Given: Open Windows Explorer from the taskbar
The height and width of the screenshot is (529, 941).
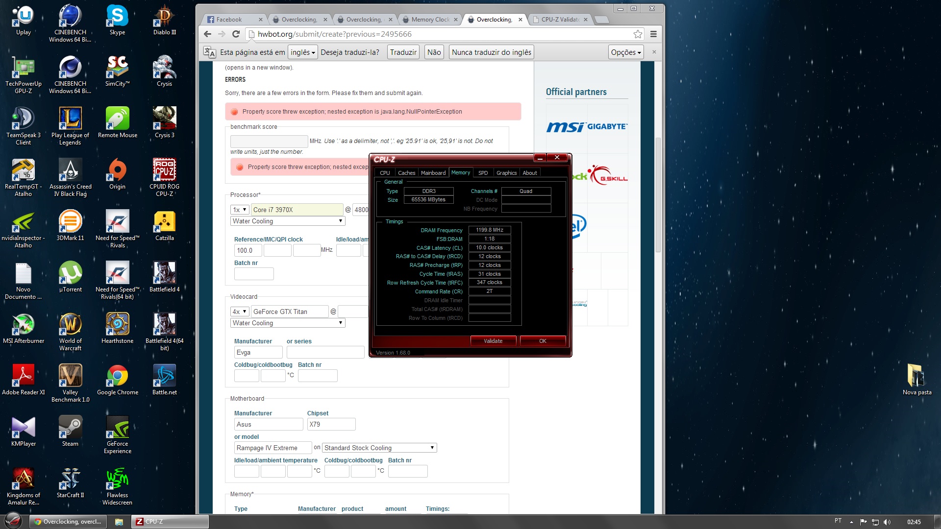Looking at the screenshot, I should (x=119, y=522).
